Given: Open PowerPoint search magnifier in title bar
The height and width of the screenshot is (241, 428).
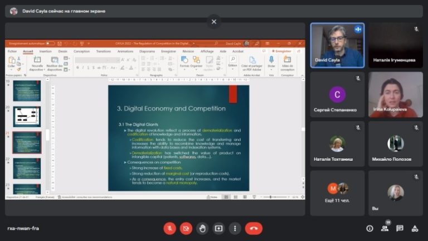Looking at the screenshot, I should tap(216, 44).
